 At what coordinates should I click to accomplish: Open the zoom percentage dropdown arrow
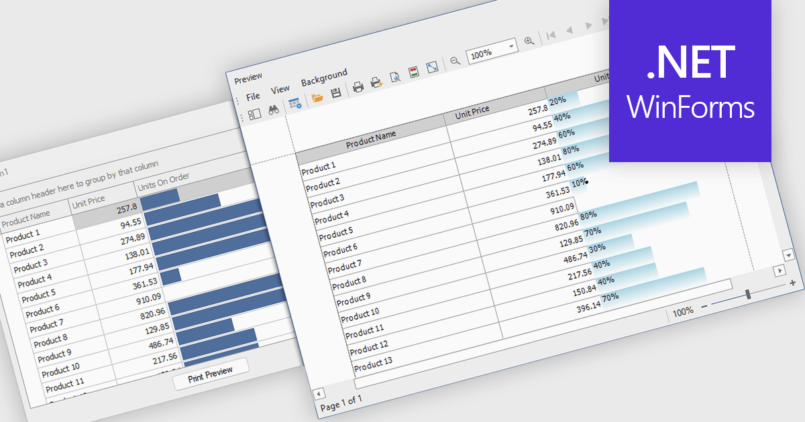[x=511, y=46]
